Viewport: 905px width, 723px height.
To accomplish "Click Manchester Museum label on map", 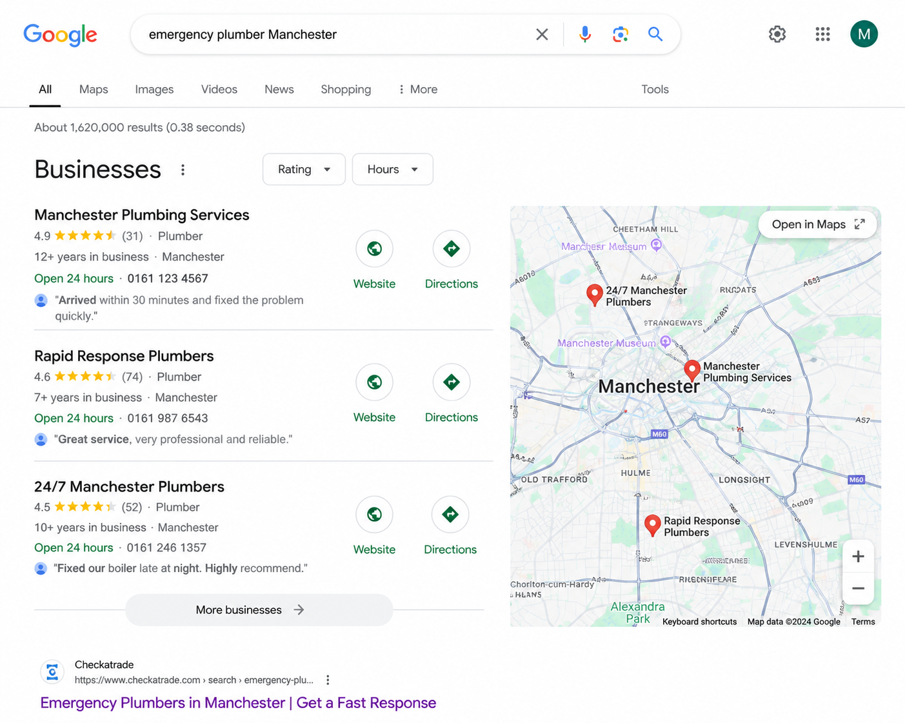I will click(606, 343).
